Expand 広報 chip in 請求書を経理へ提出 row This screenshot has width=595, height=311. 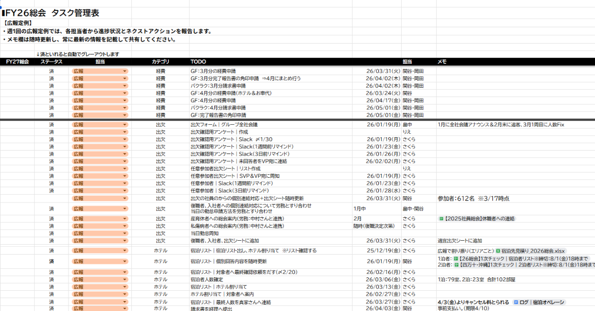(x=100, y=309)
